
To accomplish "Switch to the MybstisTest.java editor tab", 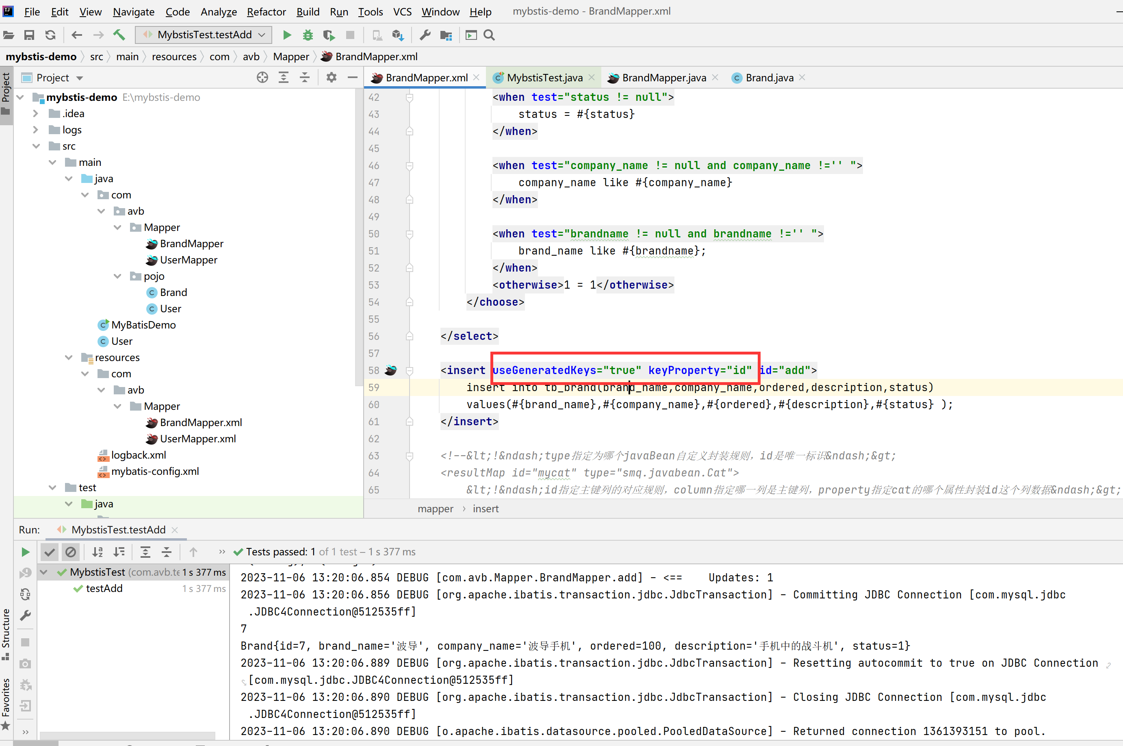I will click(544, 78).
